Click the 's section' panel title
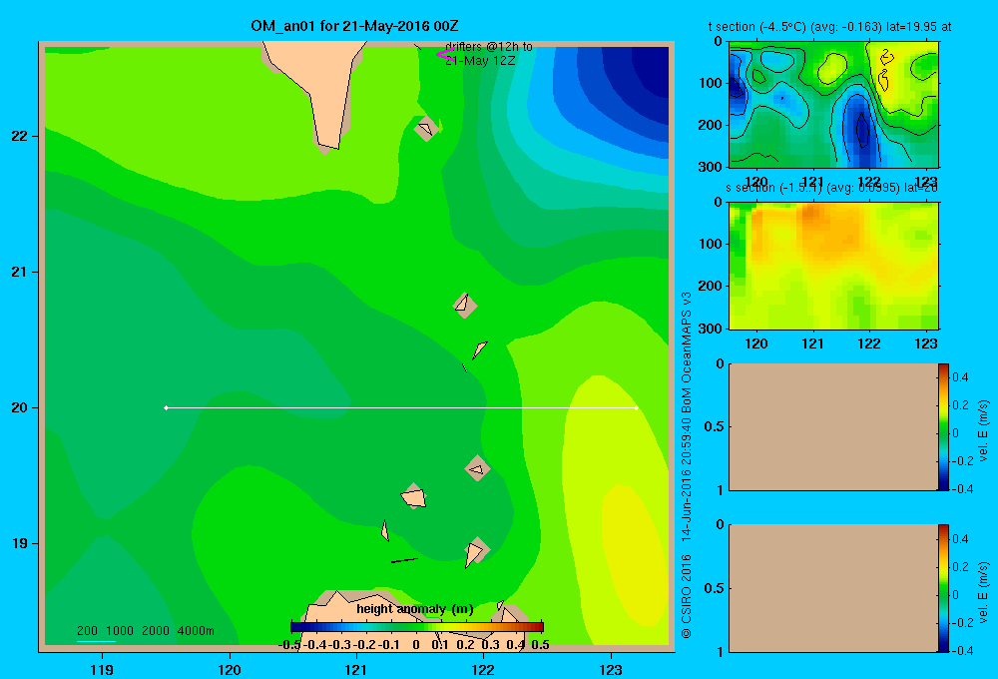The width and height of the screenshot is (998, 679). click(x=831, y=188)
